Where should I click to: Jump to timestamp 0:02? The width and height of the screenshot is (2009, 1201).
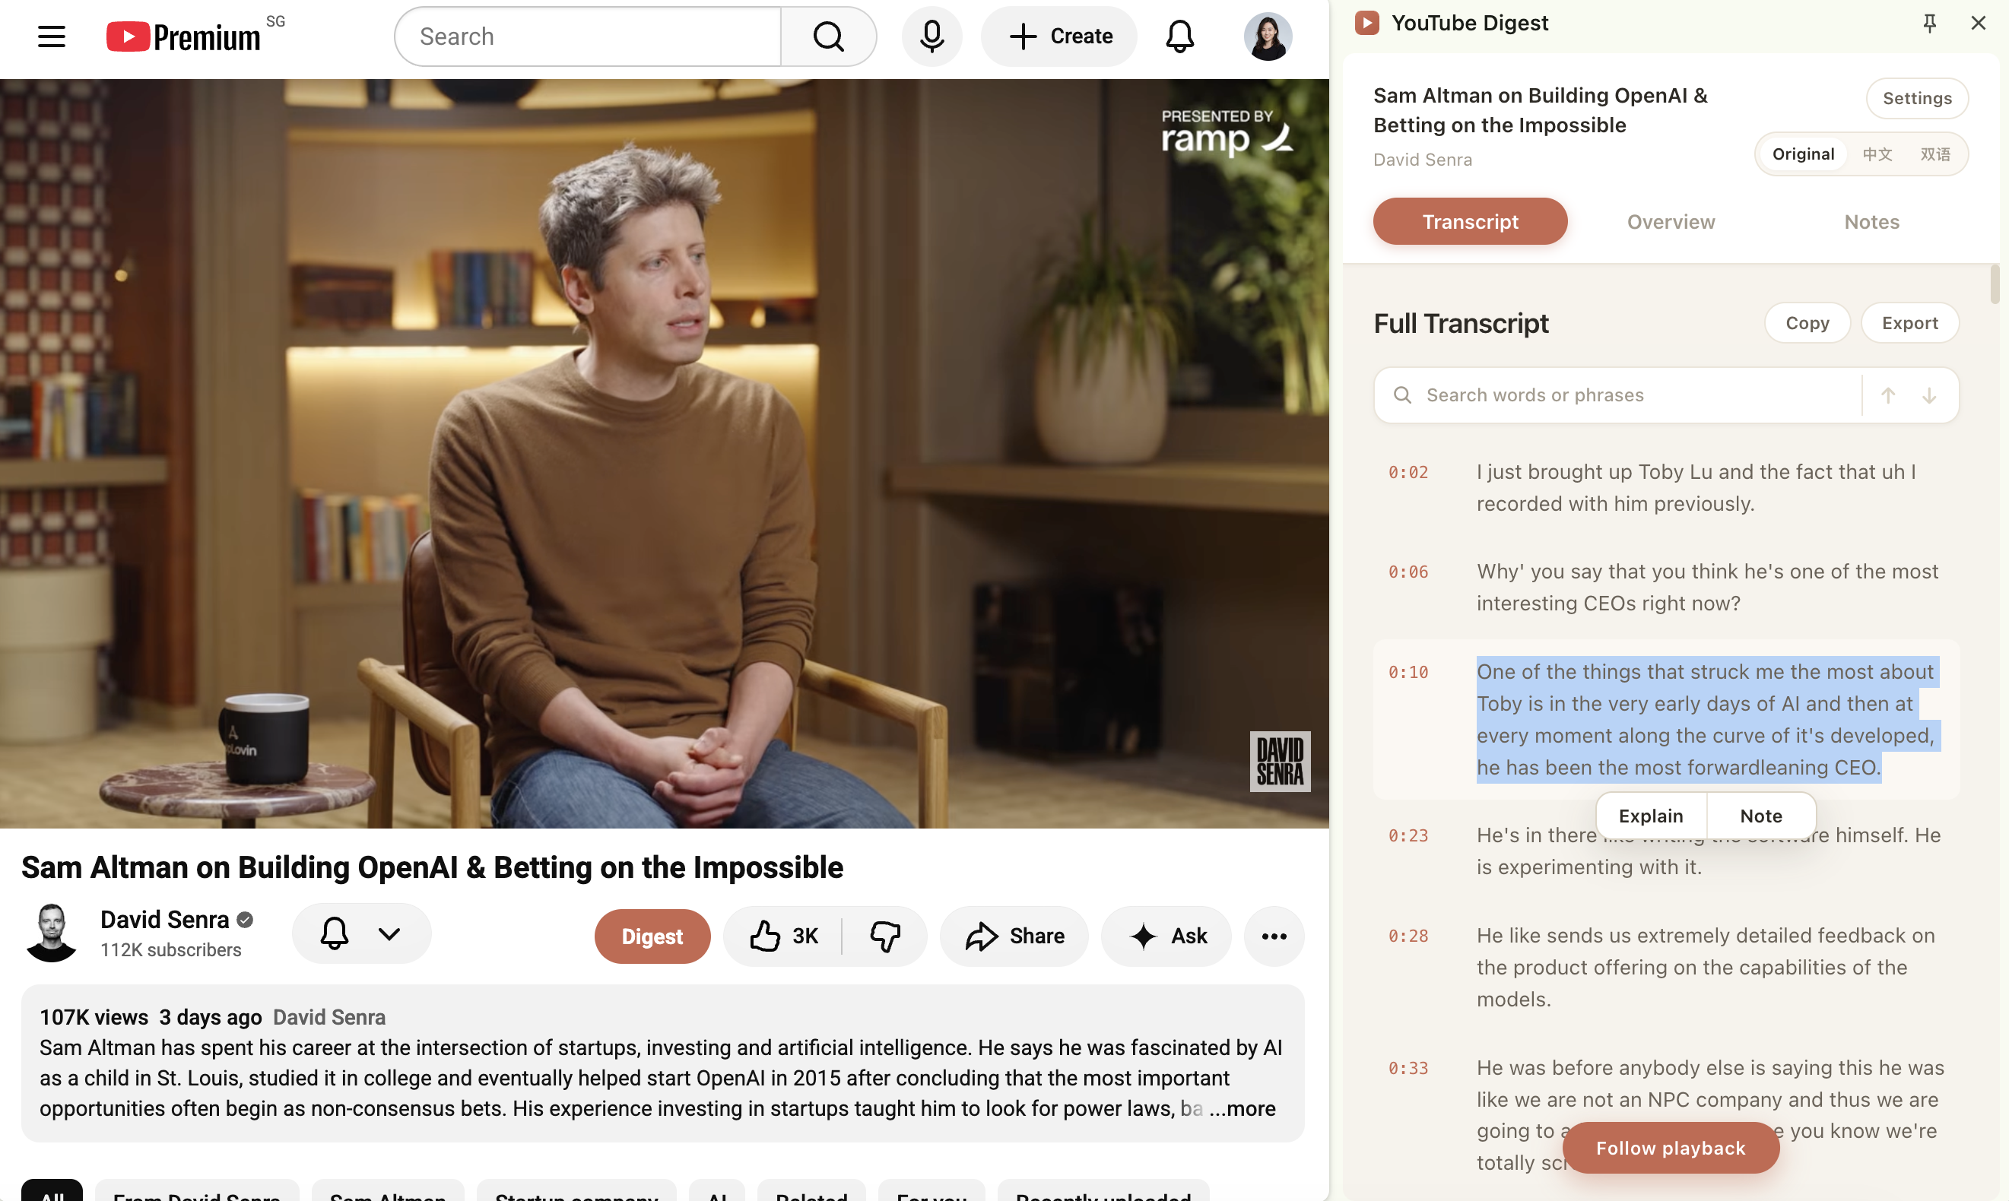1408,472
